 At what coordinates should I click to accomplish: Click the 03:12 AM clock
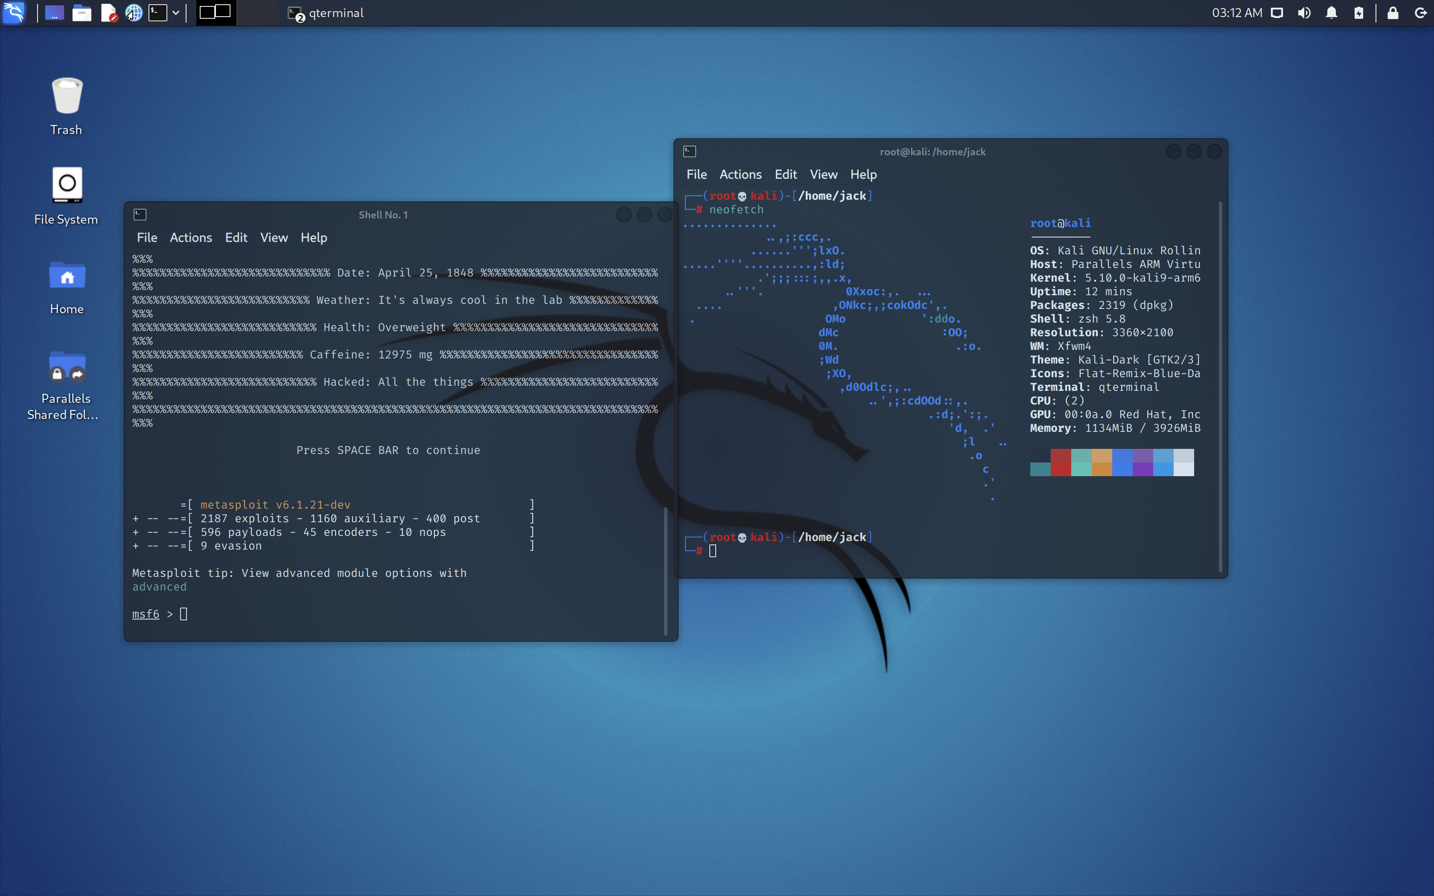click(x=1237, y=13)
